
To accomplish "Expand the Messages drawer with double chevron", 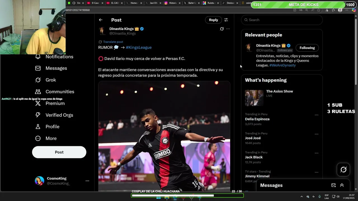I will tap(342, 185).
